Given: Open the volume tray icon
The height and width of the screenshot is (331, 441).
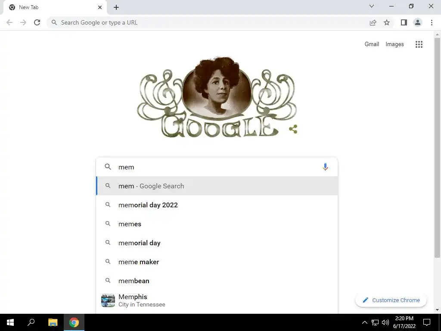Looking at the screenshot, I should pyautogui.click(x=385, y=322).
